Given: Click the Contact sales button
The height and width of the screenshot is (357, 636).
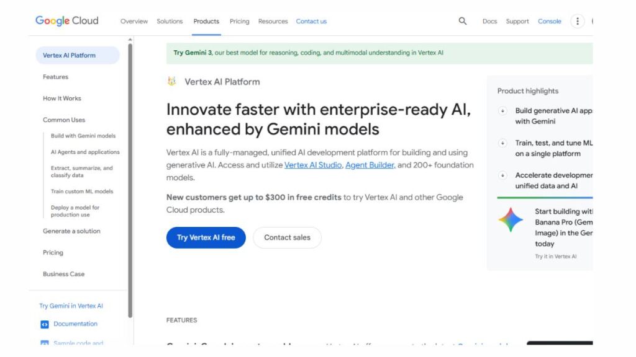Looking at the screenshot, I should point(287,237).
